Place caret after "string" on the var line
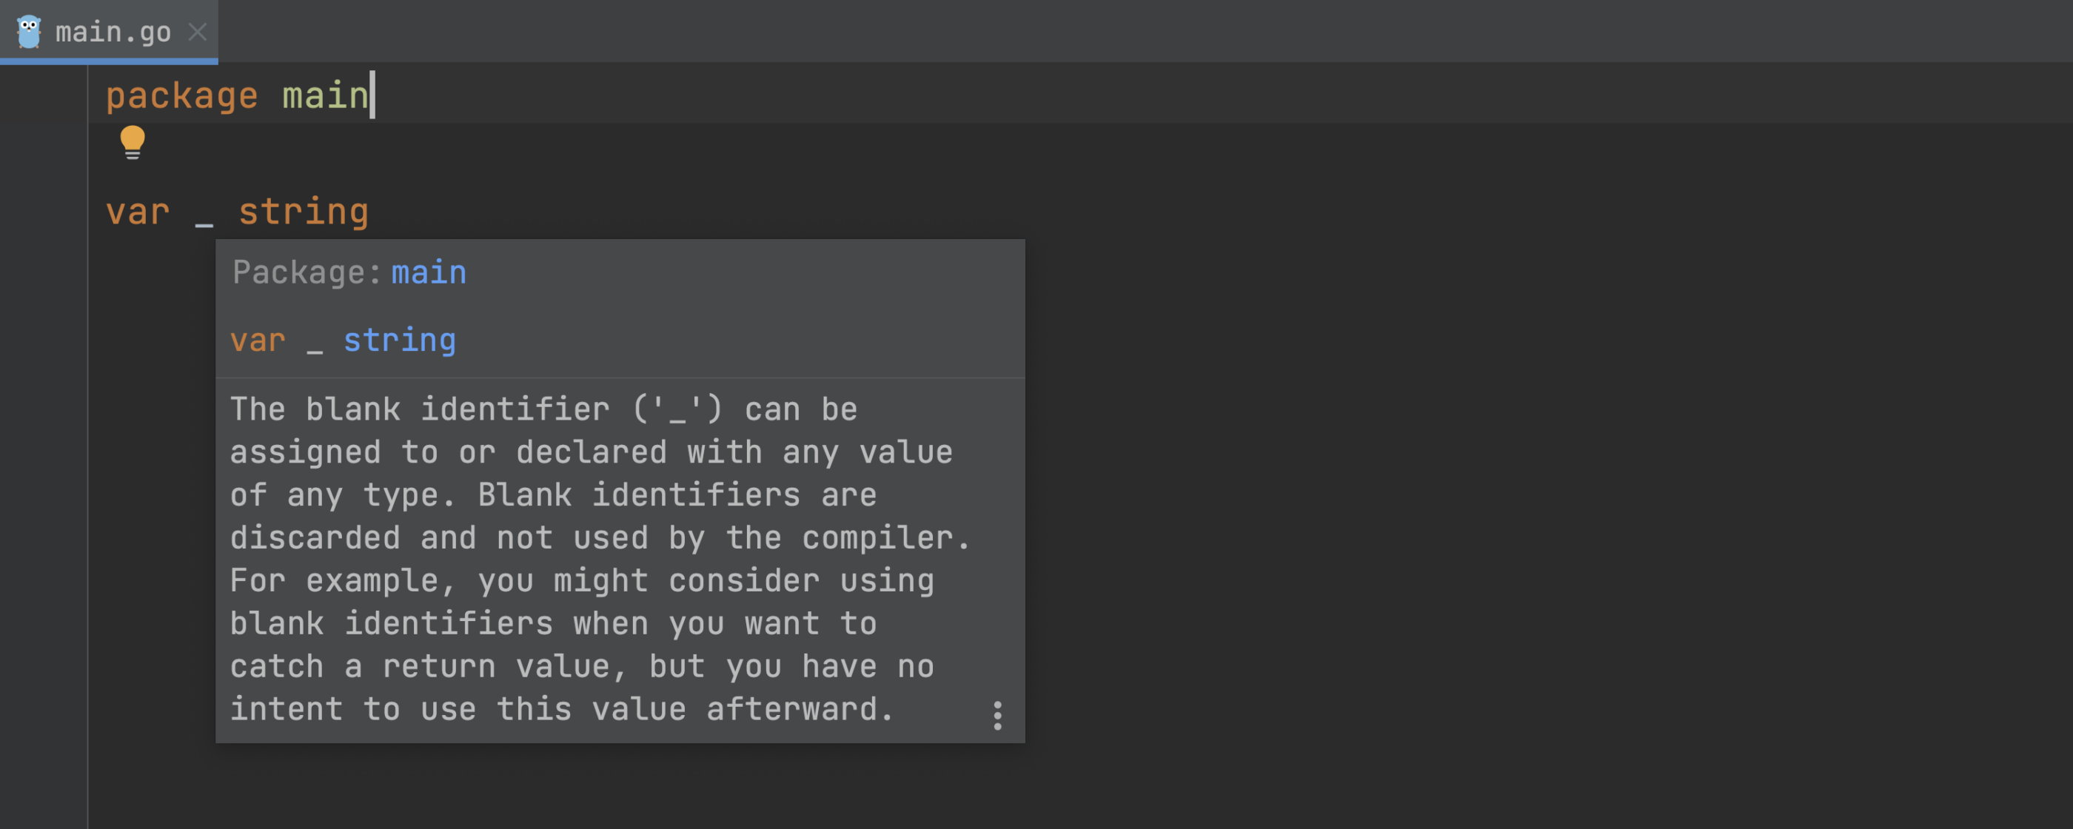Viewport: 2073px width, 829px height. coord(371,212)
